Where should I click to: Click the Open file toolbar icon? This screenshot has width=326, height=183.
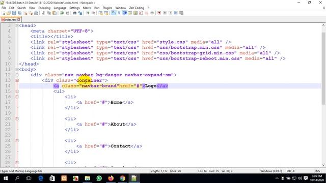(x=9, y=13)
